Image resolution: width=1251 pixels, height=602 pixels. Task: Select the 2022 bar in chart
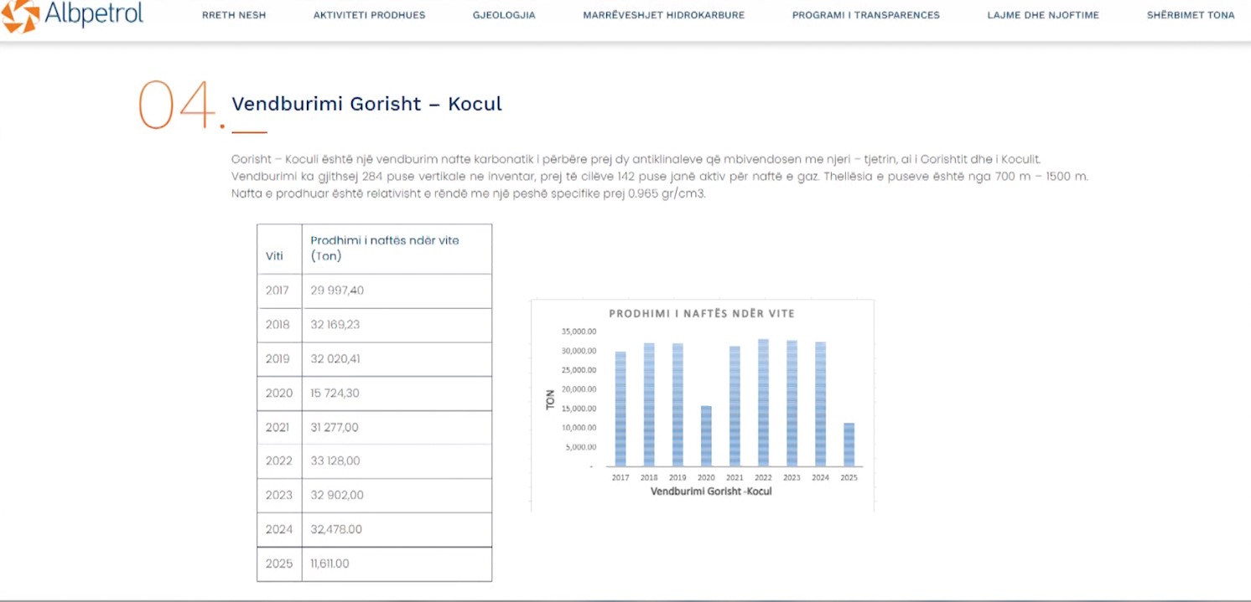[763, 403]
